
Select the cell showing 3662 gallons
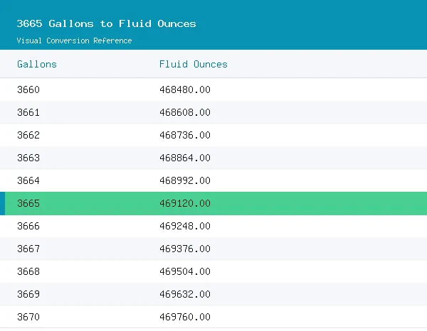[x=28, y=135]
